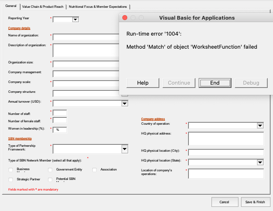Click the Company details heading

coord(19,28)
